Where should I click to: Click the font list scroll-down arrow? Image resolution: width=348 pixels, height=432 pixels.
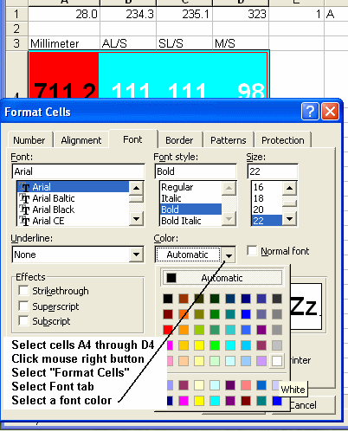136,219
